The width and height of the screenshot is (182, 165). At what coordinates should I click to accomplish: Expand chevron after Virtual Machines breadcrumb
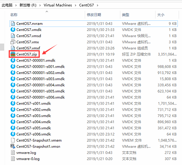point(75,5)
